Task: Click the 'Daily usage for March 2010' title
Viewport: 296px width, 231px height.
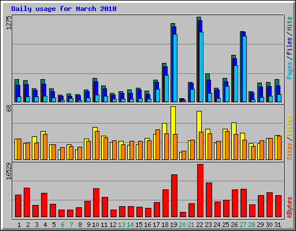Action: point(64,9)
